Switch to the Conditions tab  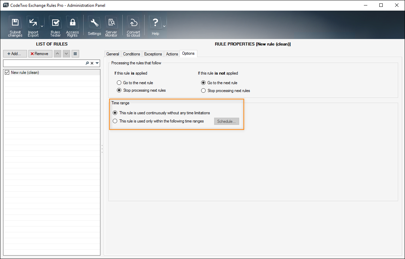pyautogui.click(x=132, y=54)
